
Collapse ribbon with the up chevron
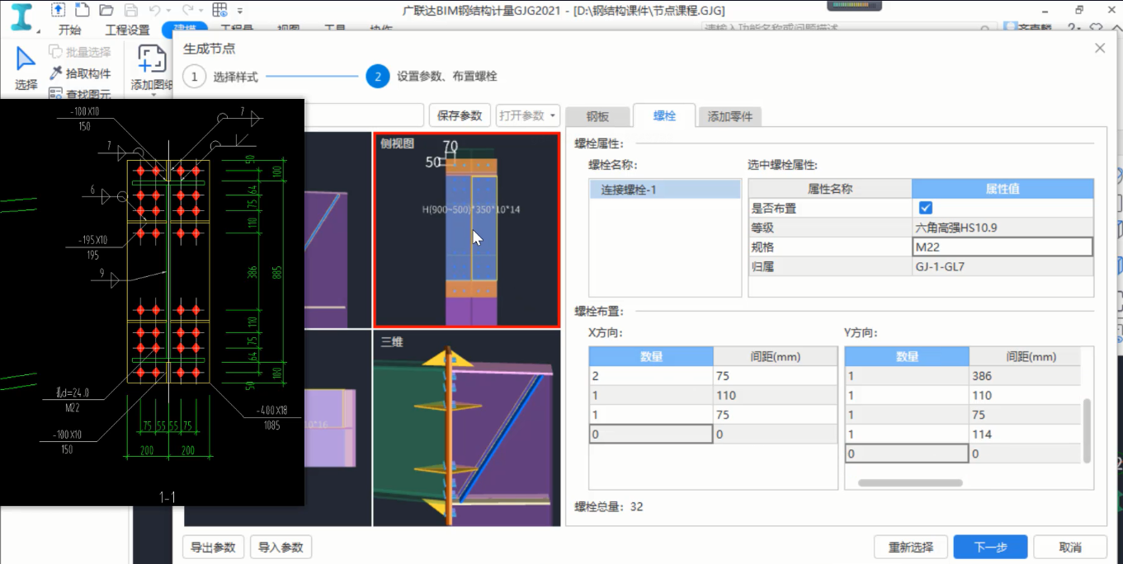pyautogui.click(x=1116, y=27)
